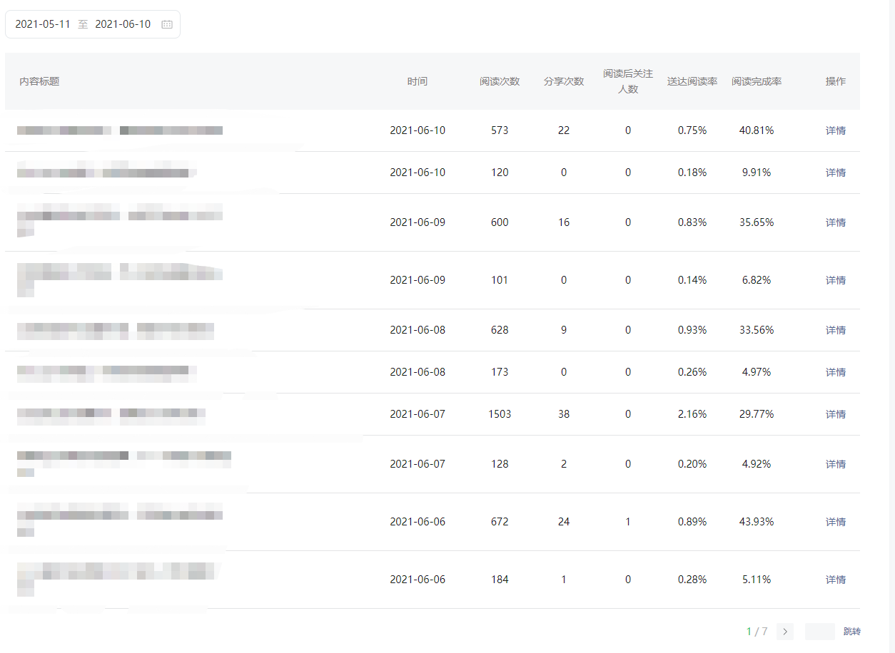The height and width of the screenshot is (653, 895).
Task: Click the 分享次数 column header
Action: click(564, 81)
